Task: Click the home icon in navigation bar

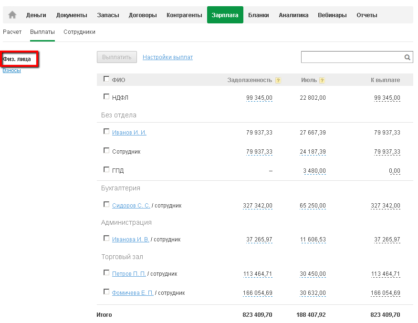Action: [12, 15]
